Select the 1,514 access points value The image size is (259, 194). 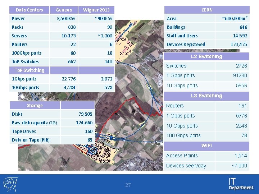(241, 156)
